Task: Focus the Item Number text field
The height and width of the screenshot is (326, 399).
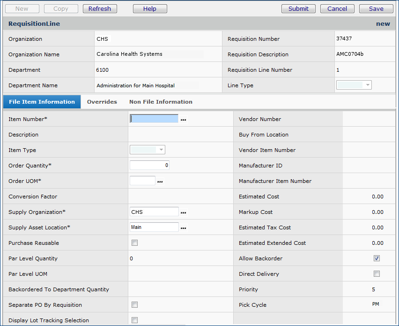Action: (x=154, y=119)
